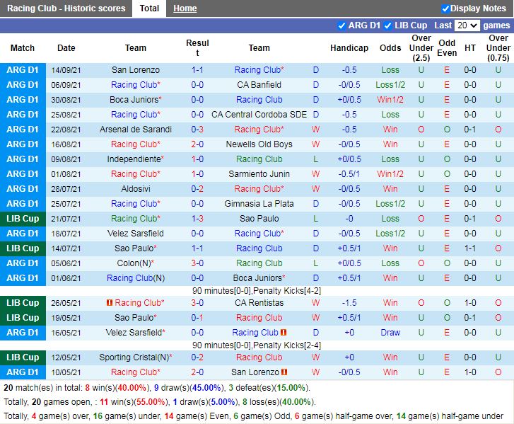Click the Sarmiento Junin team name
Image resolution: width=514 pixels, height=424 pixels.
[259, 174]
